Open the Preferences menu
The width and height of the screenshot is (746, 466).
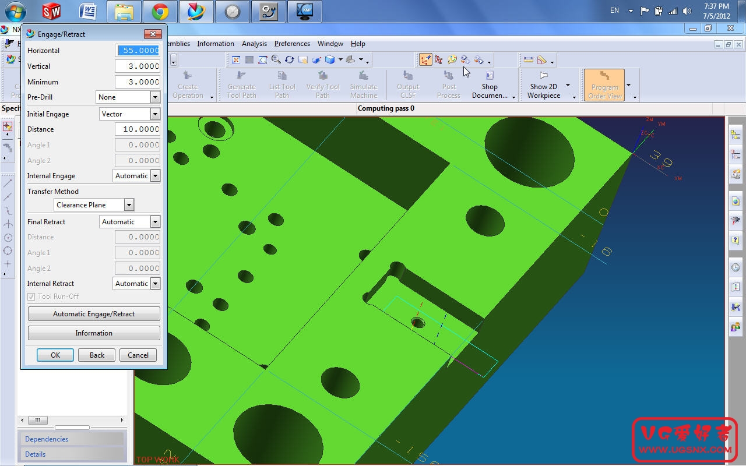292,44
